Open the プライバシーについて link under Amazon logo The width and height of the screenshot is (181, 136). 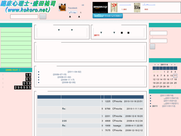tap(100, 12)
